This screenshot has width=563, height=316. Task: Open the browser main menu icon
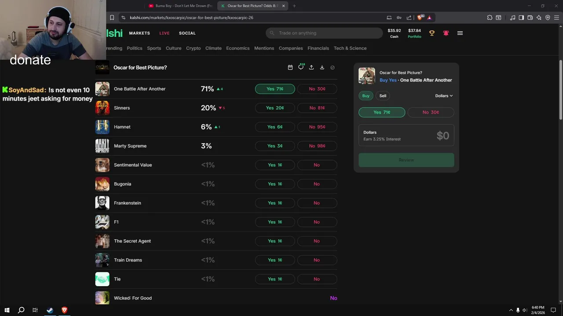click(556, 18)
